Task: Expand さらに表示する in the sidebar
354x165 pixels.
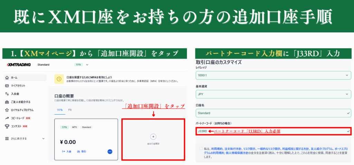Action: tap(25, 138)
